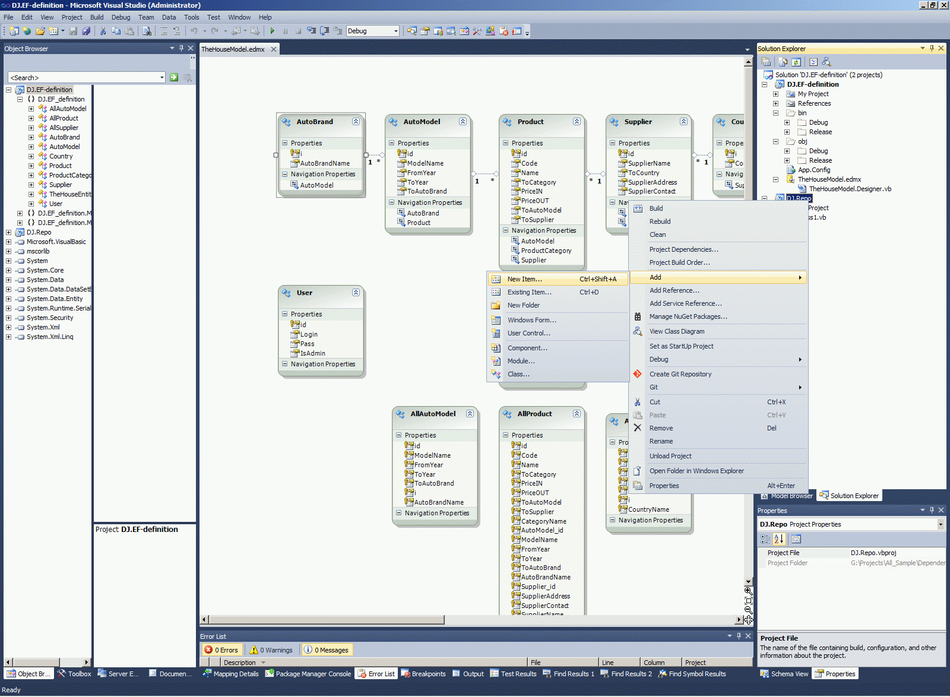Click the Solution Explorer Properties icon
Image resolution: width=950 pixels, height=697 pixels.
[767, 62]
